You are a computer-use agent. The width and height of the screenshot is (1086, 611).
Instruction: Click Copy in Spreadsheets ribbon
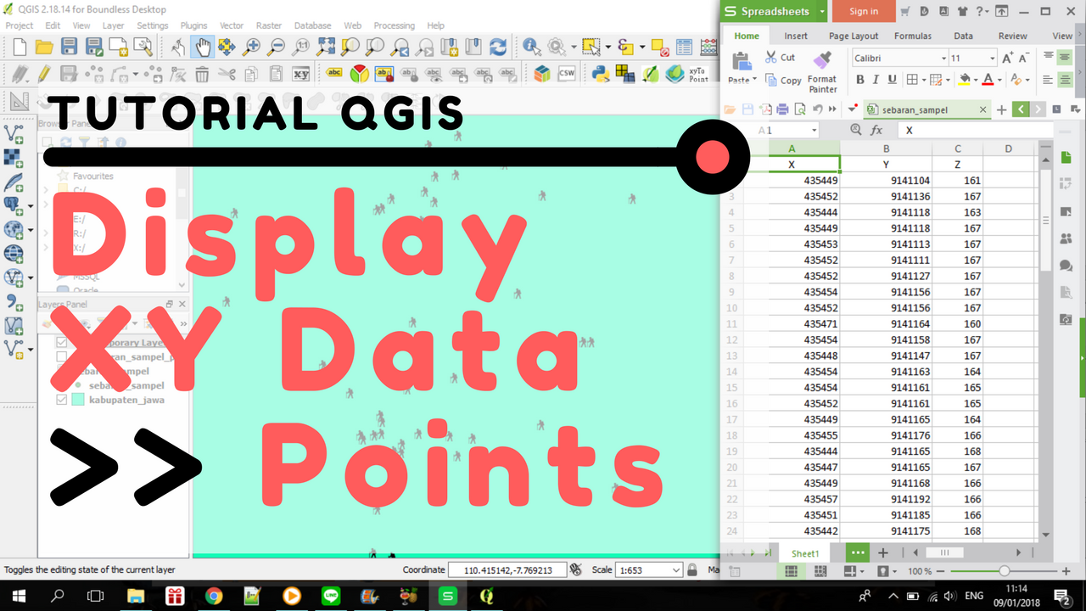(783, 81)
